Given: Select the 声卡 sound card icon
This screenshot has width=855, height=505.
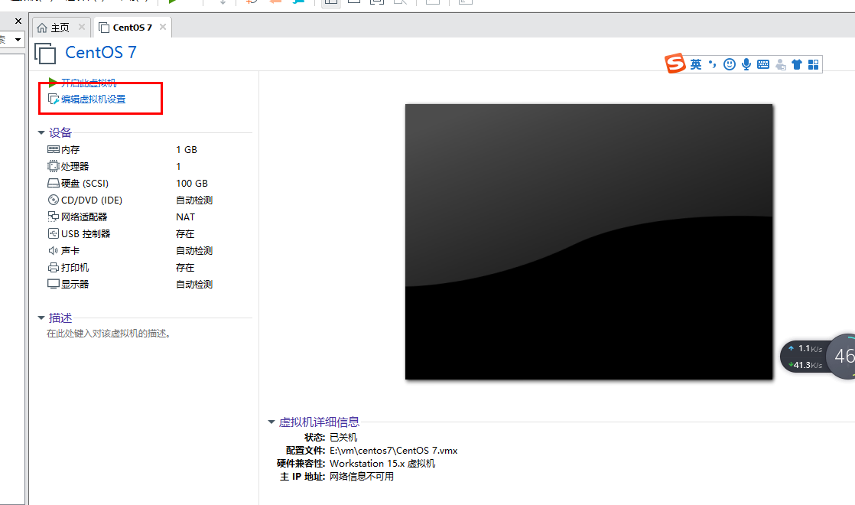Looking at the screenshot, I should [x=54, y=251].
